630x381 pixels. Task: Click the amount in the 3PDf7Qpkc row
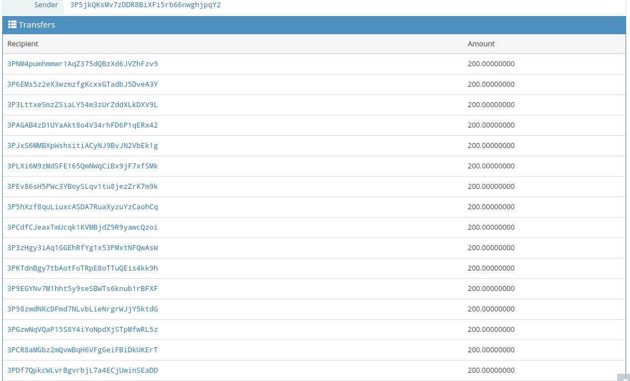[x=491, y=370]
